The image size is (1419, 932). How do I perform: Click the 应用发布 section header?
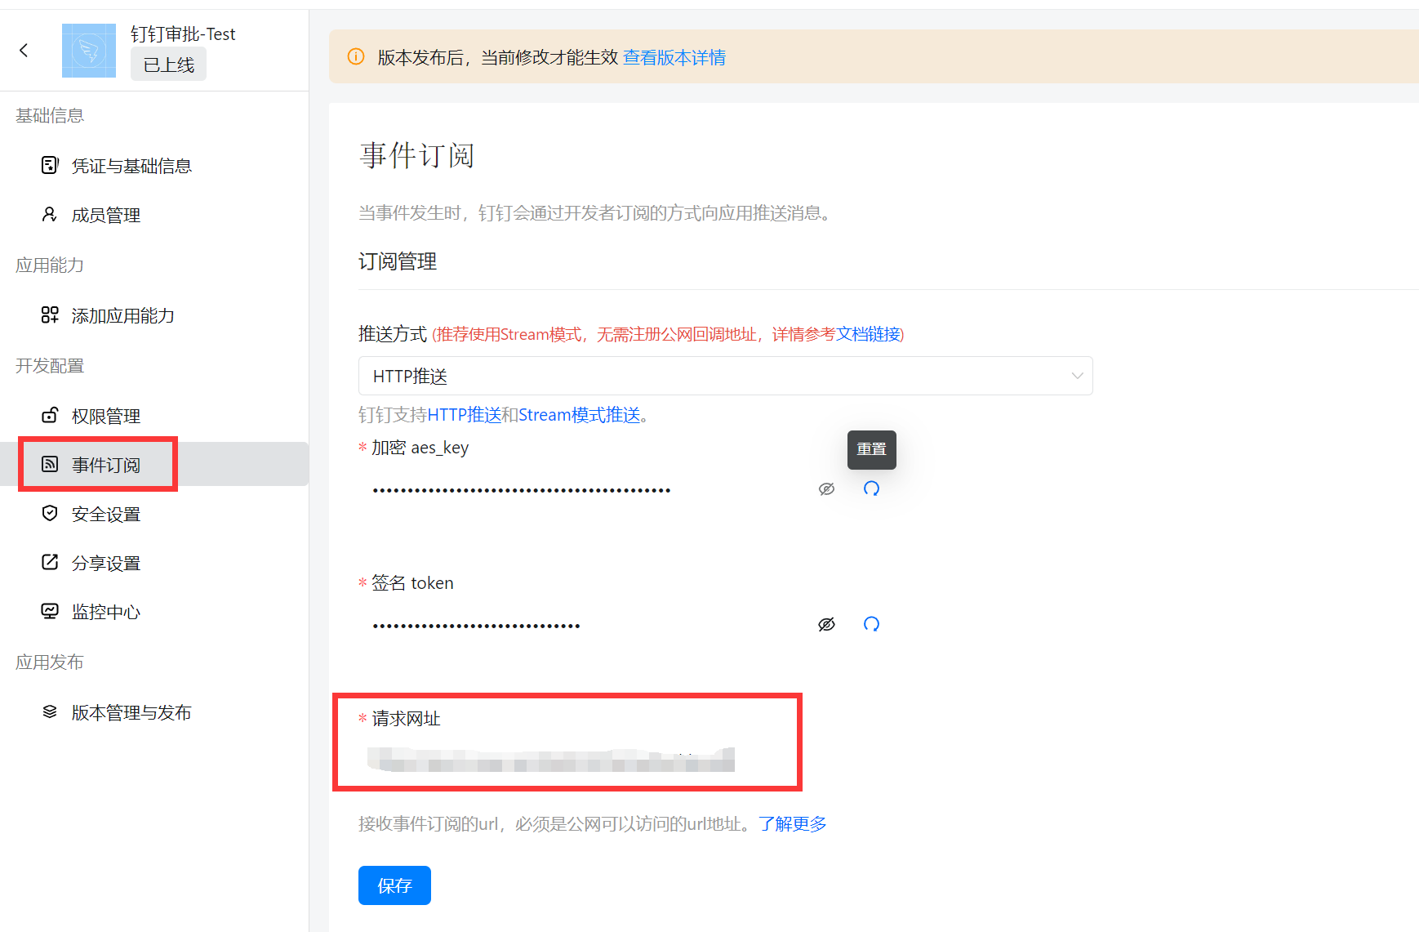coord(50,662)
